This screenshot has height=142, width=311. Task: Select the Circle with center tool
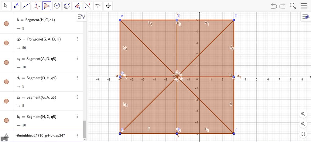pyautogui.click(x=57, y=6)
